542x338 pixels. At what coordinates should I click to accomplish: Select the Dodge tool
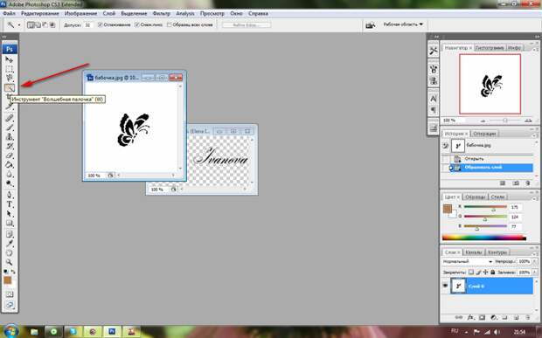point(9,183)
